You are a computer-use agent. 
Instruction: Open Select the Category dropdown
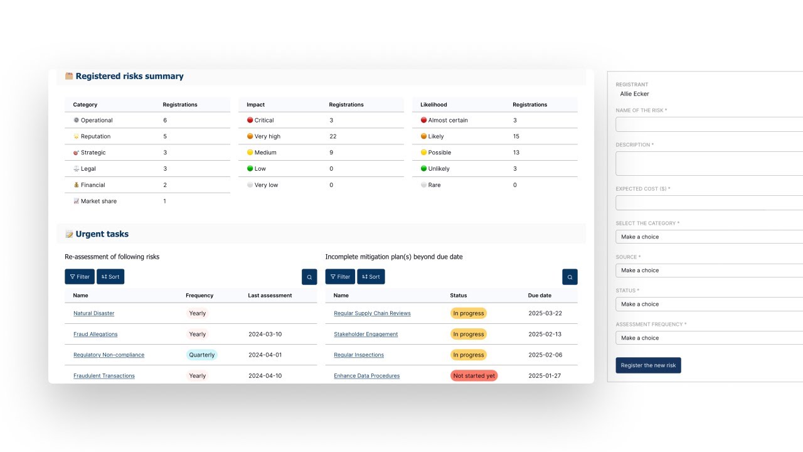tap(710, 237)
